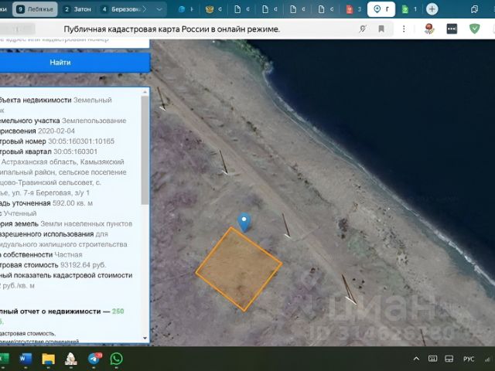Click cadastral number 30:05:160301:10165
The image size is (495, 371).
tap(81, 141)
